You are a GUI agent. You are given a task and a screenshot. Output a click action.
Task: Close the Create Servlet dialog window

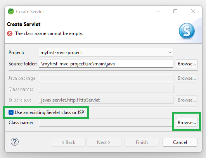pos(193,11)
